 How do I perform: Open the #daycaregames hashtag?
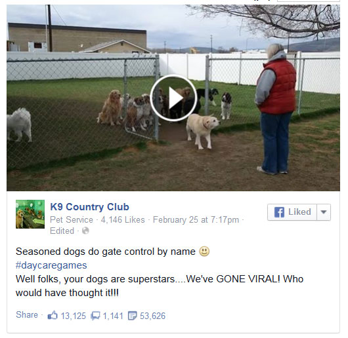pyautogui.click(x=51, y=265)
